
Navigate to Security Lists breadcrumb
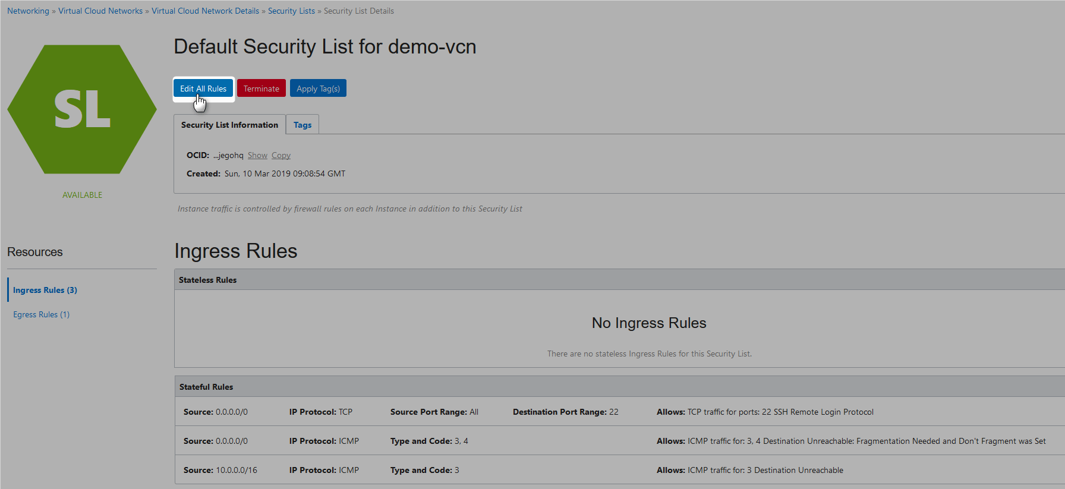point(291,11)
